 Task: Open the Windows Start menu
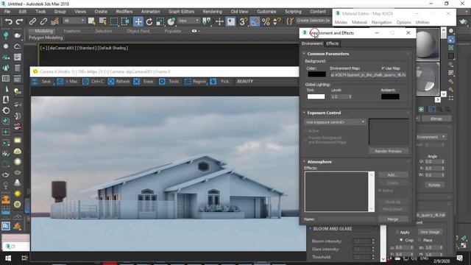click(8, 258)
